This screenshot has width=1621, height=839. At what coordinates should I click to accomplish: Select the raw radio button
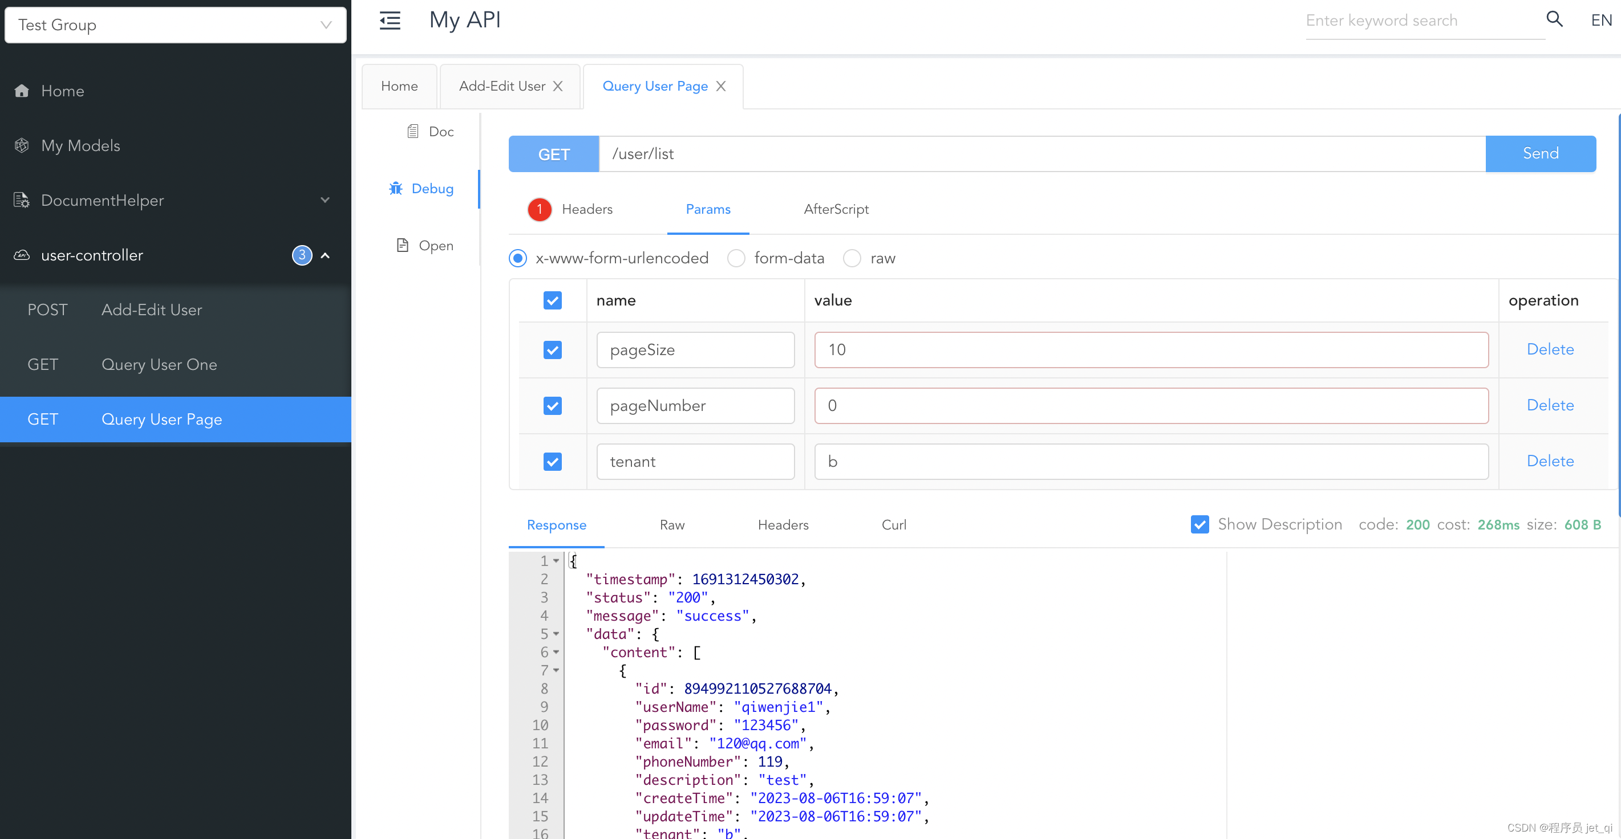tap(853, 257)
